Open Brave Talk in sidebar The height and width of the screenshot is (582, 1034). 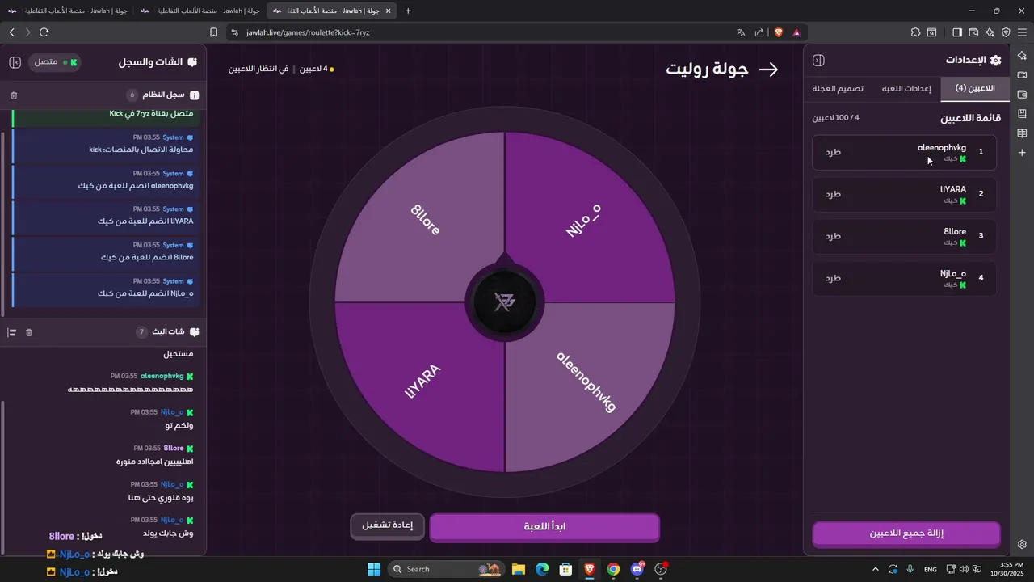(1022, 74)
